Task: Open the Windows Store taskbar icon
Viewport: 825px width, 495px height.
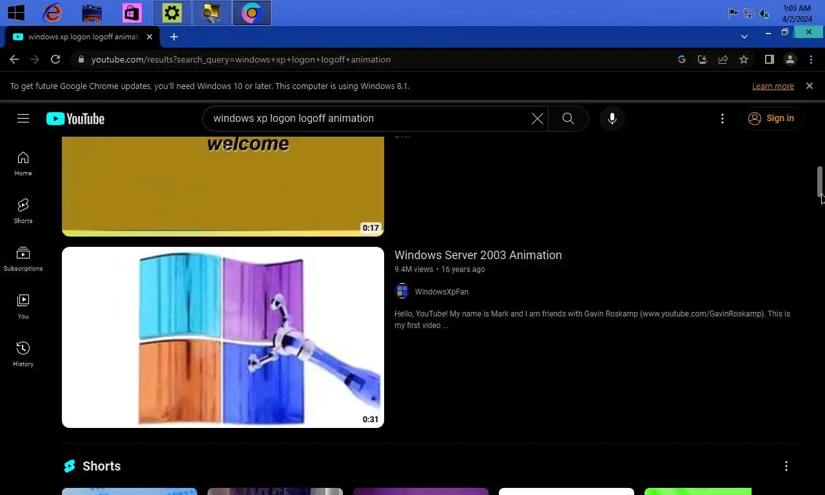Action: tap(132, 13)
